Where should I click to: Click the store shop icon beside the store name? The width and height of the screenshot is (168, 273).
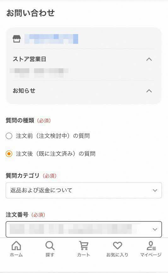tap(16, 39)
